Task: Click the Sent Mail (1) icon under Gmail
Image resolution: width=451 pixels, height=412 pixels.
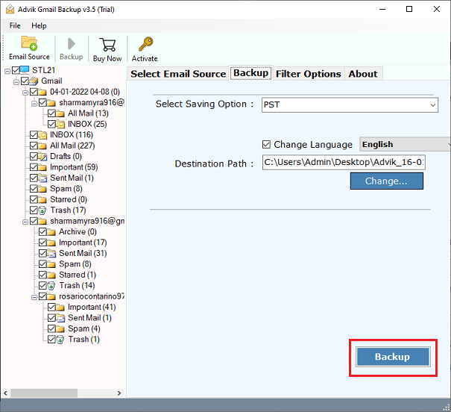Action: 42,178
